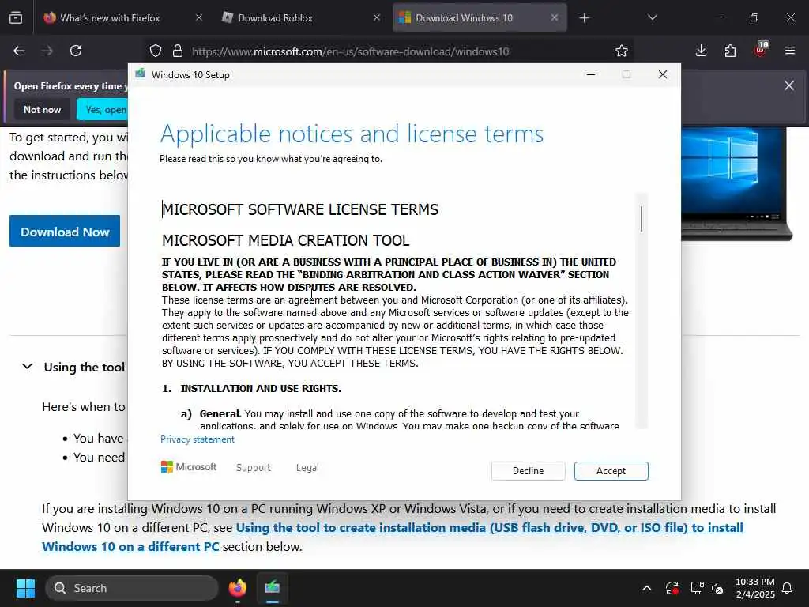Click the MICROSOFT SOFTWARE LICENSE TERMS heading
The height and width of the screenshot is (607, 809).
pyautogui.click(x=300, y=209)
